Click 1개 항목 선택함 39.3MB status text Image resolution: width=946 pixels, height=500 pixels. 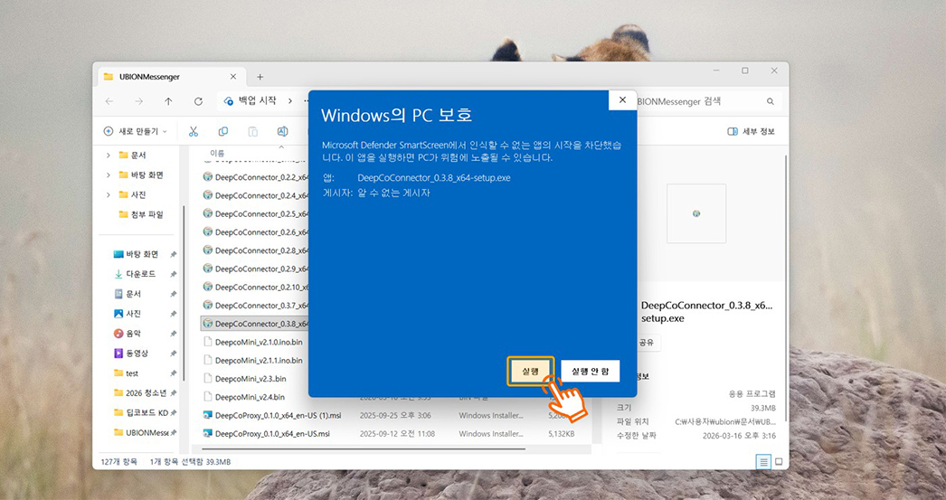tap(190, 462)
